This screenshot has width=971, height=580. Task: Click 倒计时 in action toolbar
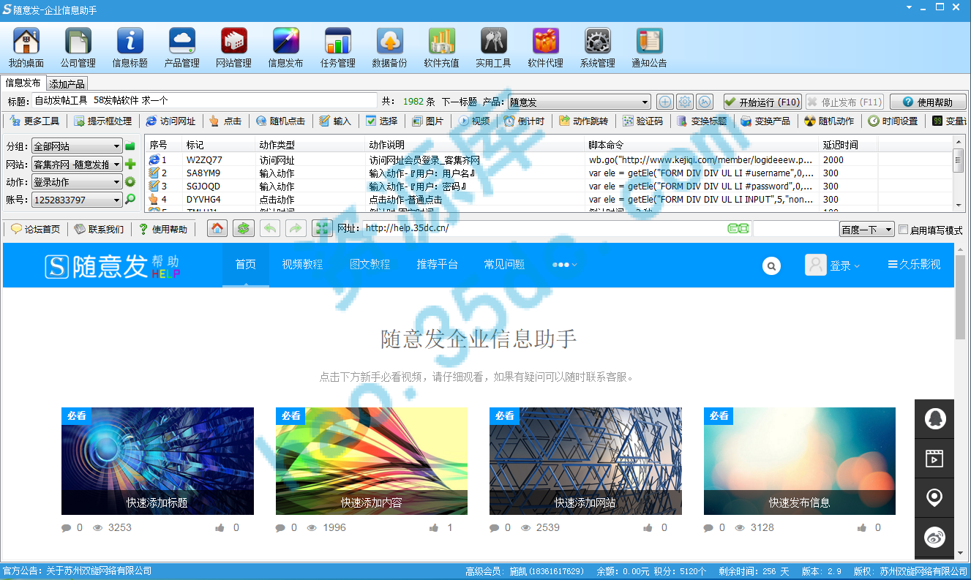524,121
